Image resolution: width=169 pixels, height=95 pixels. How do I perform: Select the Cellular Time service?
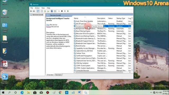pyautogui.click(x=81, y=53)
